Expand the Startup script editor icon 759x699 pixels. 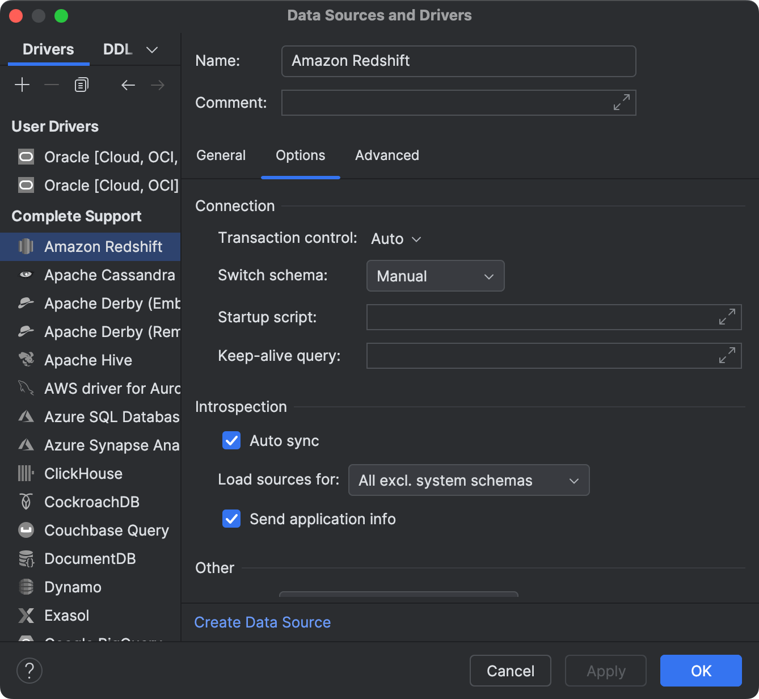[727, 317]
